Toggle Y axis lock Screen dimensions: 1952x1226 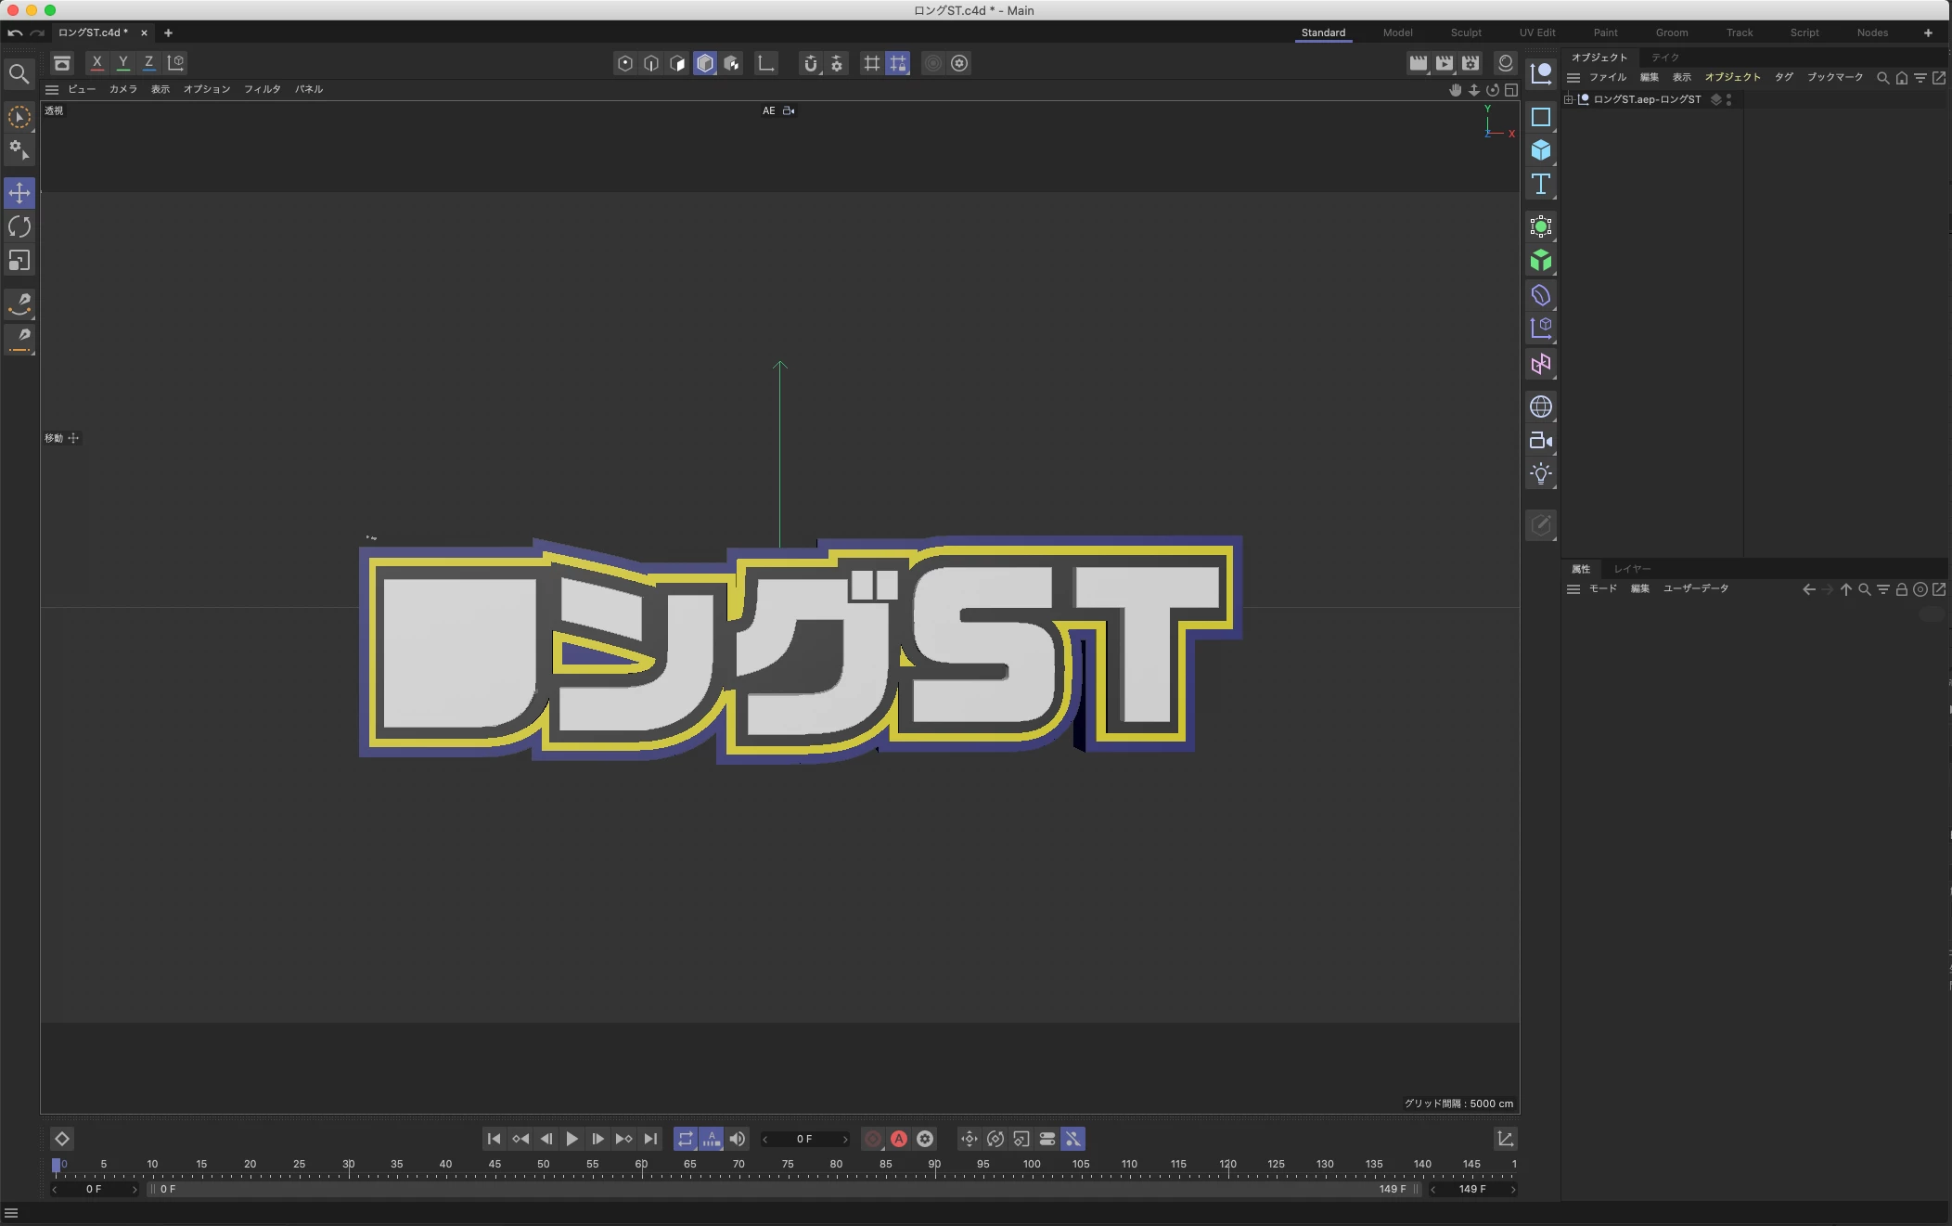pyautogui.click(x=122, y=63)
